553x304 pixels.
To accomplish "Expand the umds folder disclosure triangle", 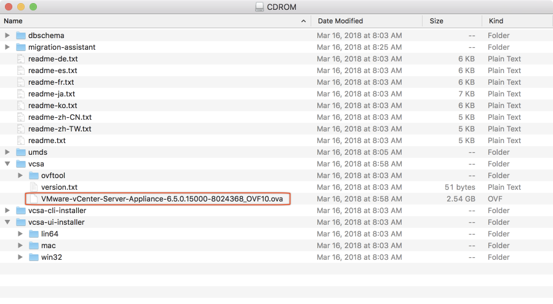I will coord(7,152).
